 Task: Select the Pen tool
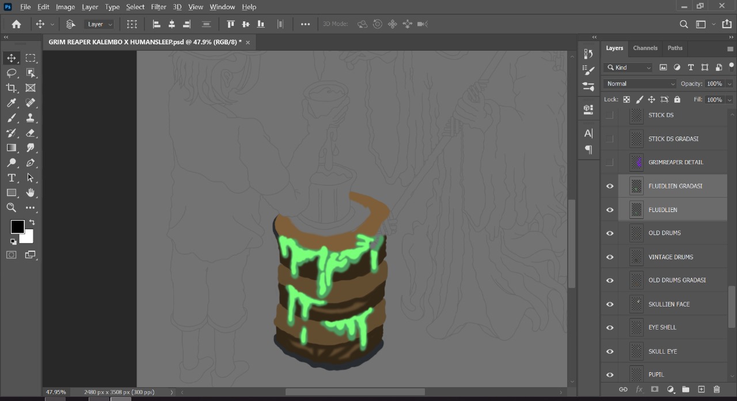pos(31,162)
